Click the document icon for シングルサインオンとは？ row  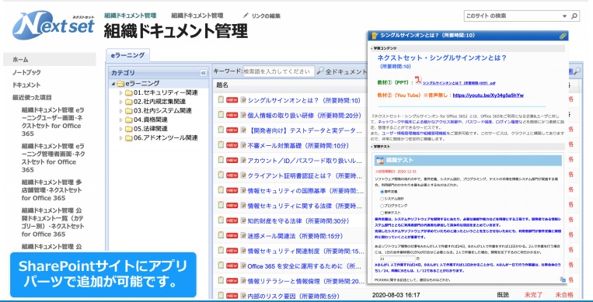[221, 99]
